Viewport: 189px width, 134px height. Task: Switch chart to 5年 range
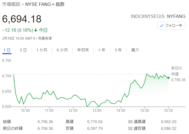118,50
